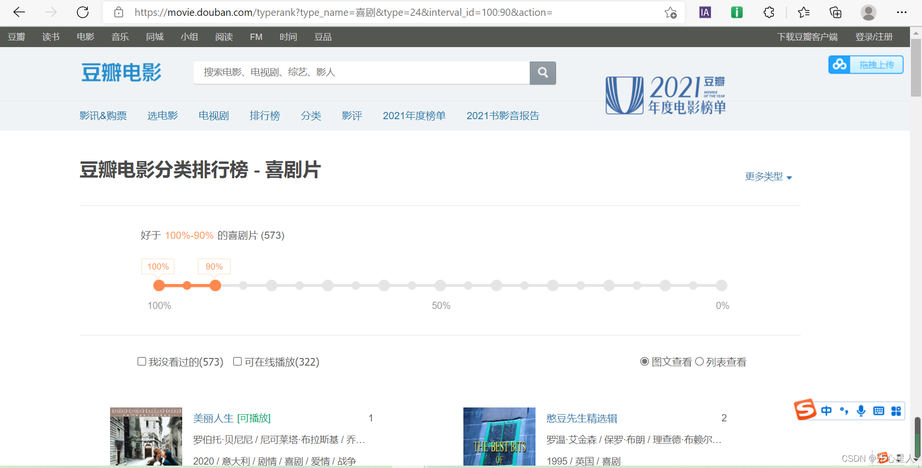Open 影评 tab
This screenshot has height=468, width=922.
(352, 115)
